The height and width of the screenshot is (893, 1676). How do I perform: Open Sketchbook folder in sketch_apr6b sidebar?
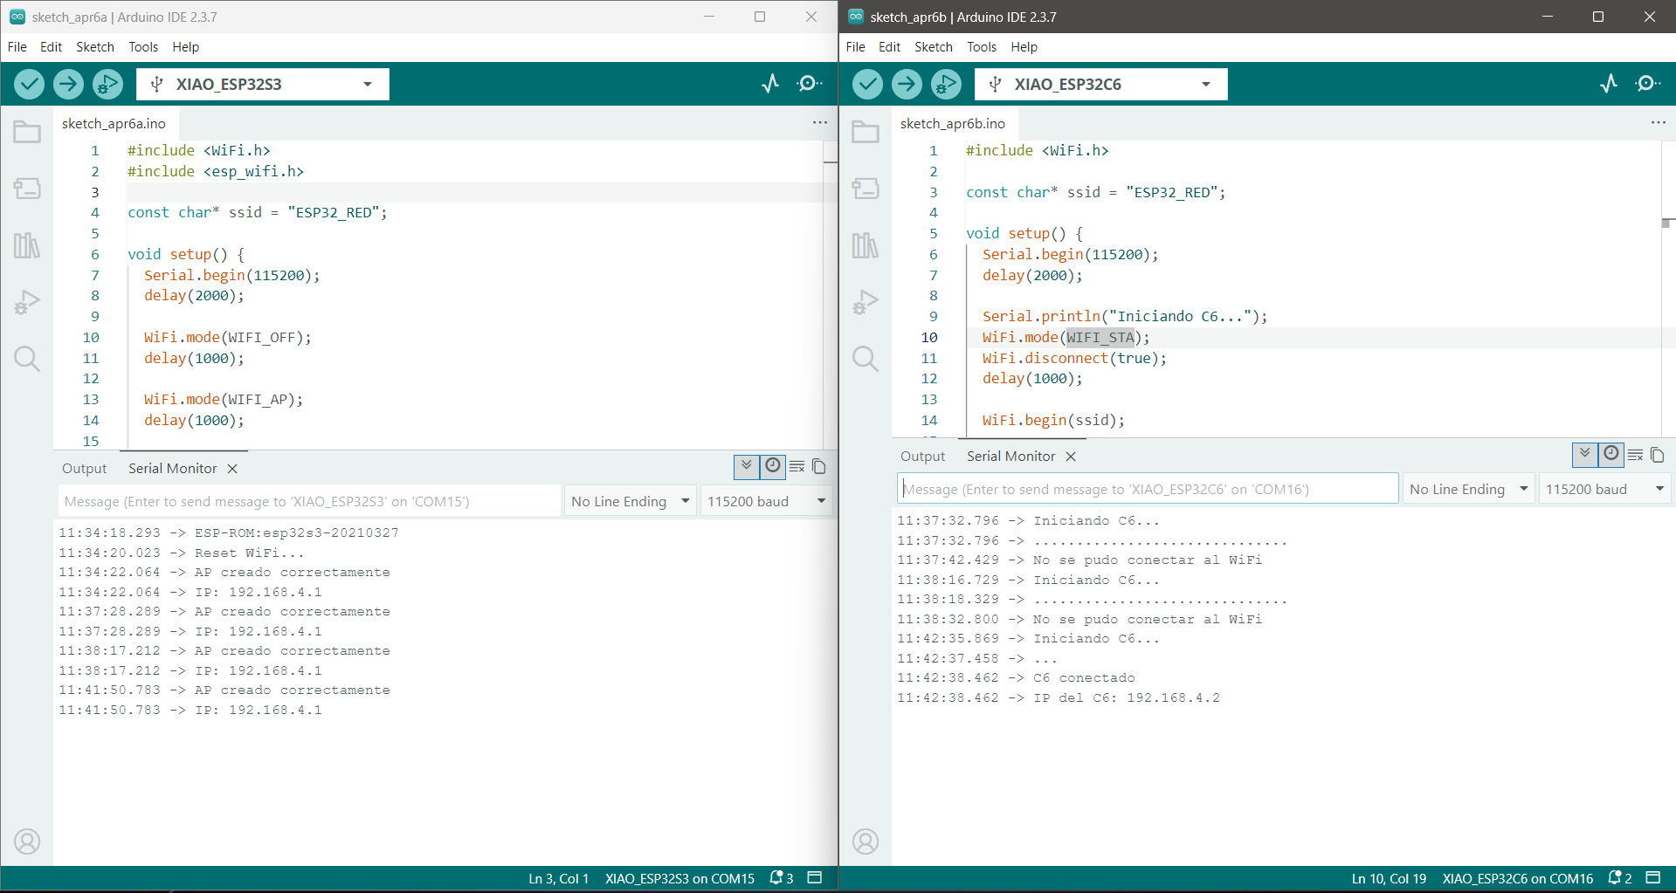click(866, 132)
